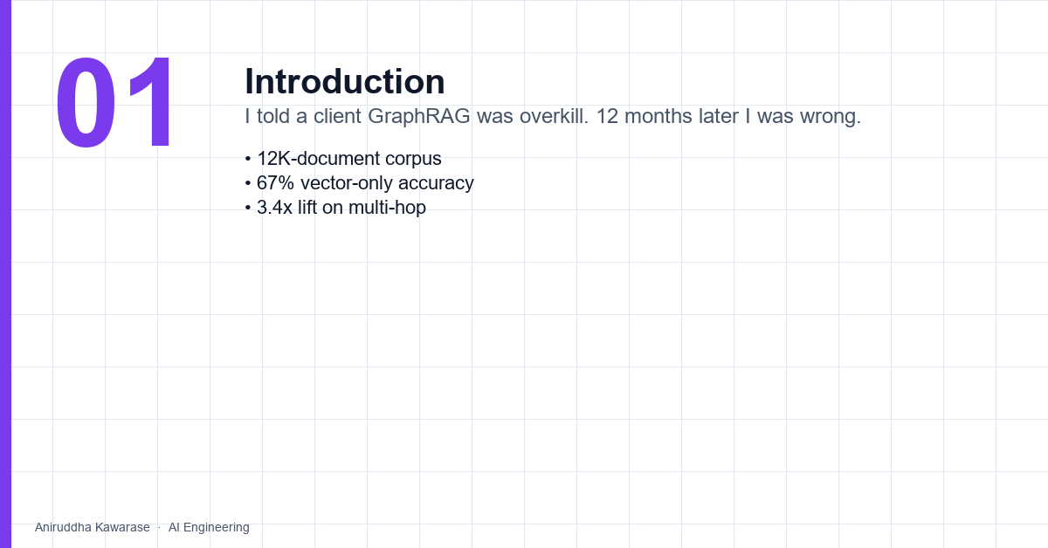Click the large purple 01 slide number
Viewport: 1048px width, 548px height.
pos(116,105)
